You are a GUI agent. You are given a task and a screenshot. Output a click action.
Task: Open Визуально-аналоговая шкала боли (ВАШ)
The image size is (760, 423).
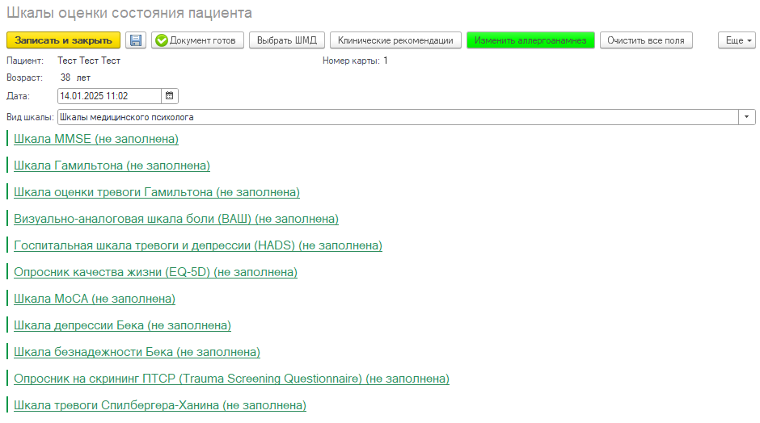pyautogui.click(x=176, y=220)
